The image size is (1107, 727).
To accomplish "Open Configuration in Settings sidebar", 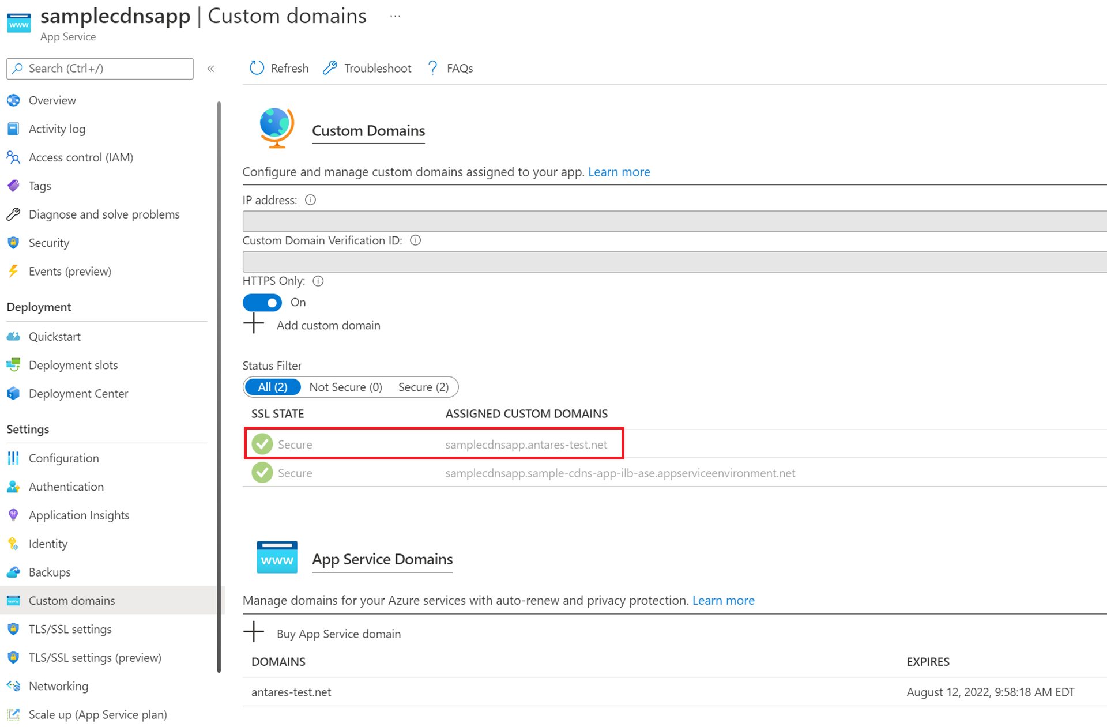I will tap(62, 458).
